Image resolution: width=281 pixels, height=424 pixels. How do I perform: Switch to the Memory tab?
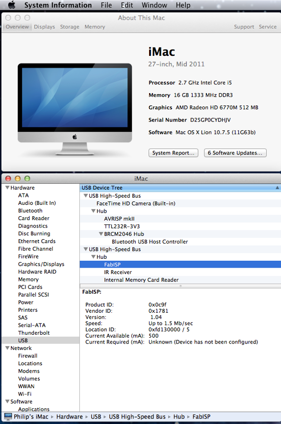95,27
